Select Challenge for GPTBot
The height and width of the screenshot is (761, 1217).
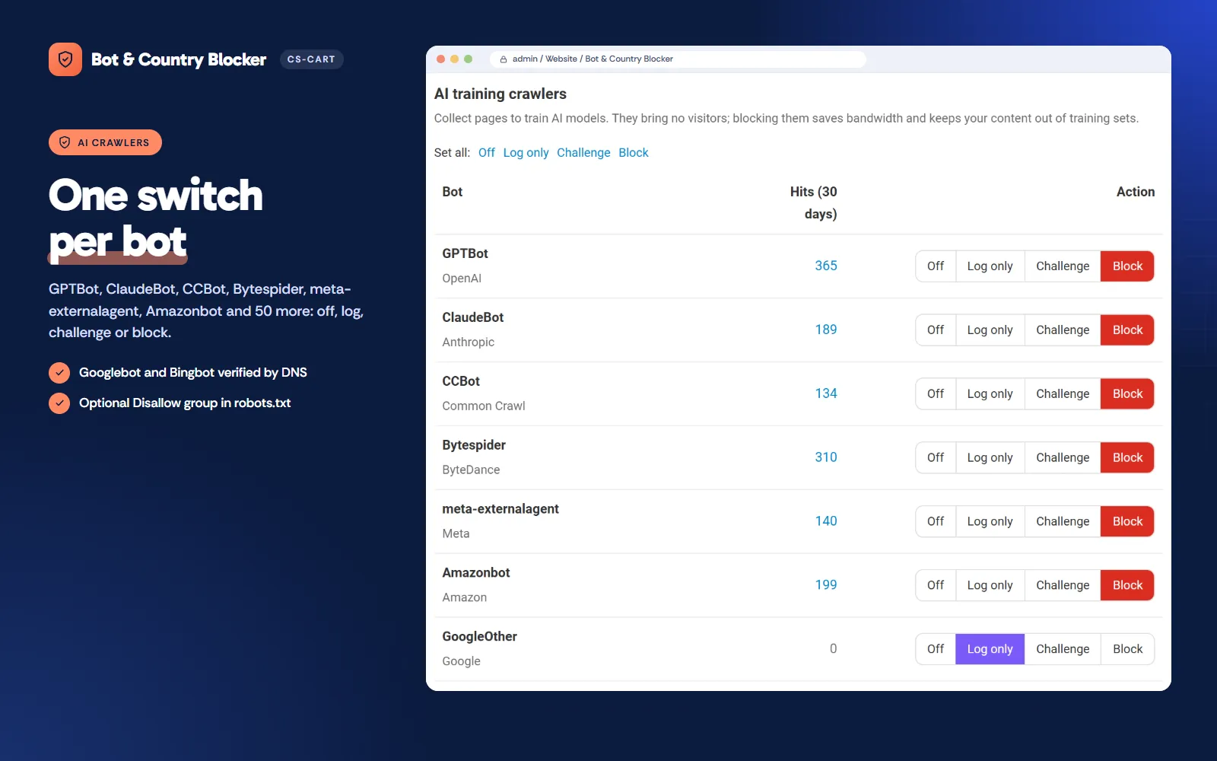[x=1063, y=266]
